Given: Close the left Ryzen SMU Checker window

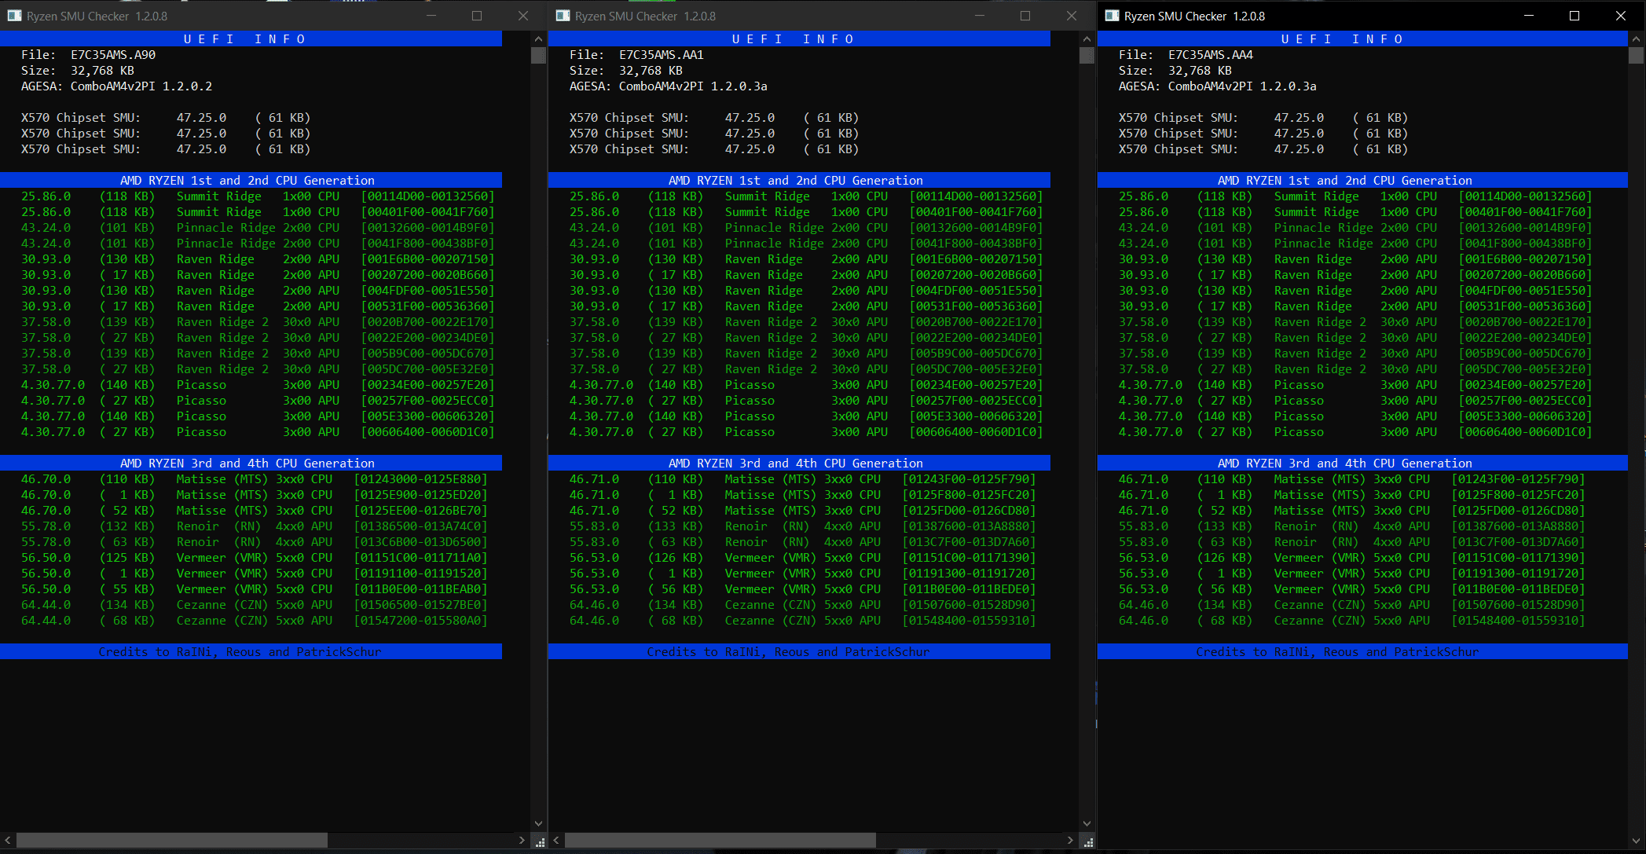Looking at the screenshot, I should click(x=523, y=16).
